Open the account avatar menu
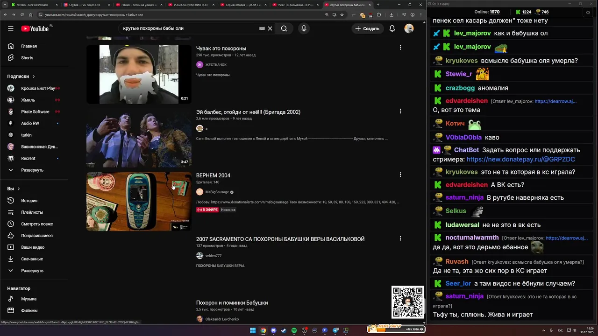The image size is (598, 336). tap(409, 28)
